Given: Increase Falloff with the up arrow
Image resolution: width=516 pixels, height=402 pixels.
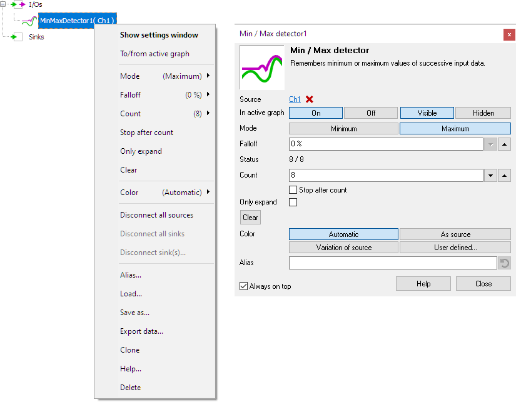Looking at the screenshot, I should 505,144.
